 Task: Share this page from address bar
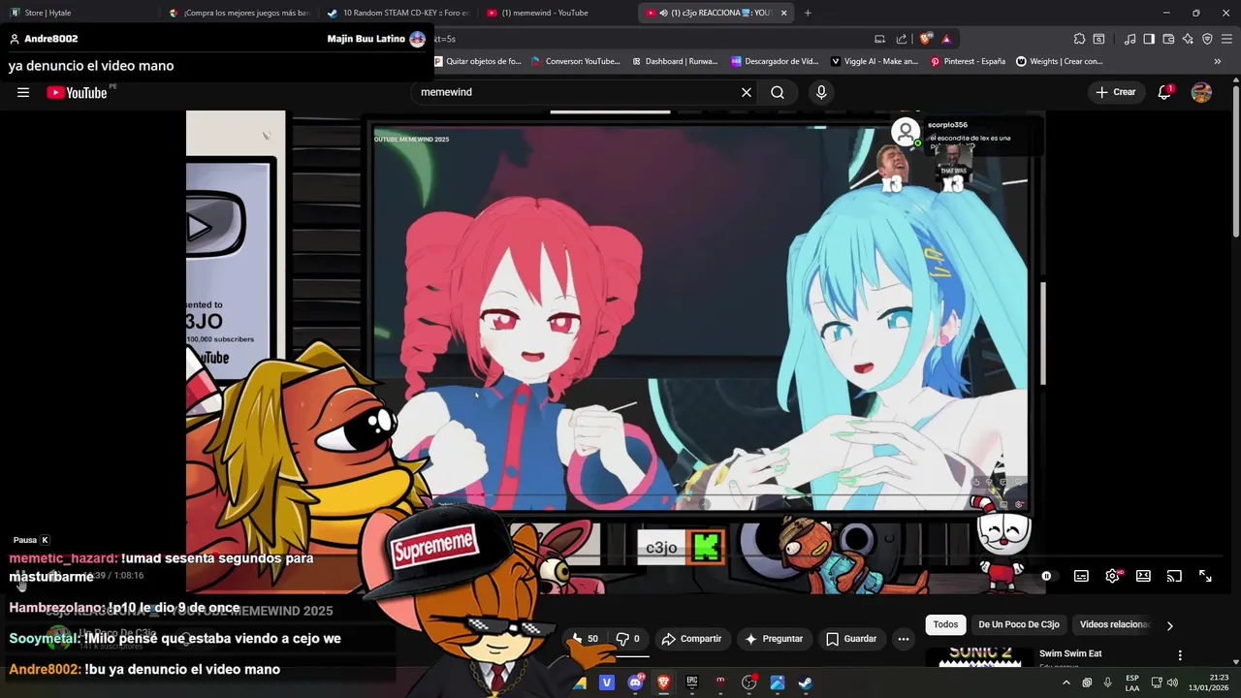coord(902,39)
